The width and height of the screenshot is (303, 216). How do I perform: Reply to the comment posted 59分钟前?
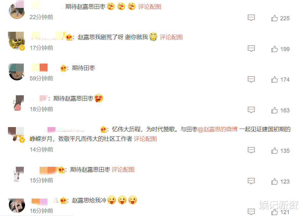click(x=251, y=79)
